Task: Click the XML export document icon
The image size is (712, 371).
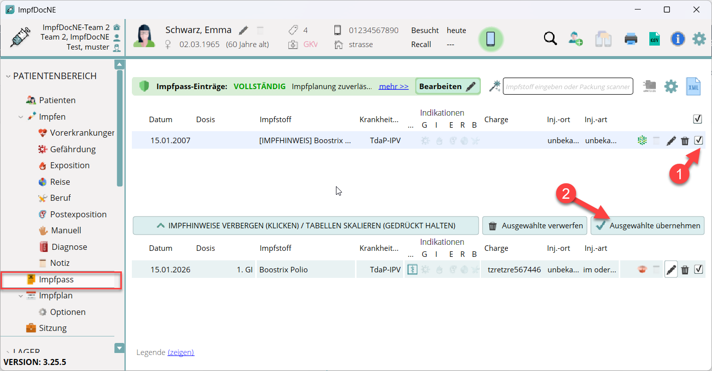Action: point(694,86)
